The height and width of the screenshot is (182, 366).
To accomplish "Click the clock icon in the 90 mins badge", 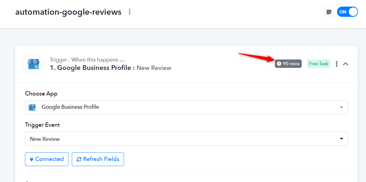I will (279, 64).
